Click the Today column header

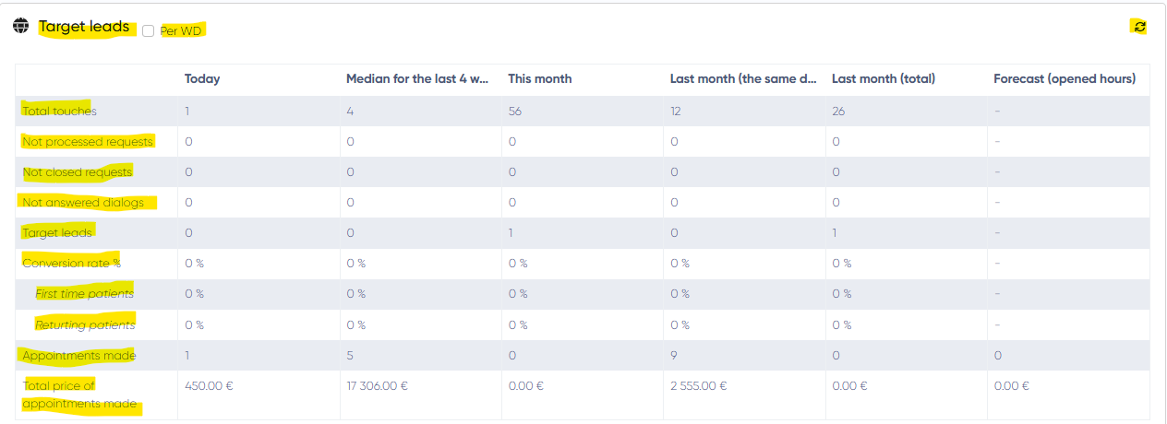pyautogui.click(x=202, y=79)
